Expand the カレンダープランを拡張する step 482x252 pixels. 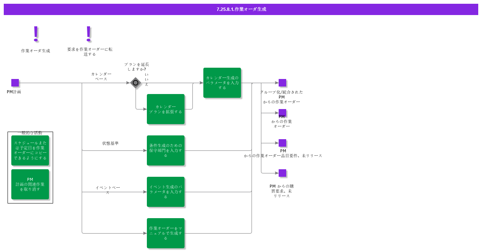coord(166,109)
